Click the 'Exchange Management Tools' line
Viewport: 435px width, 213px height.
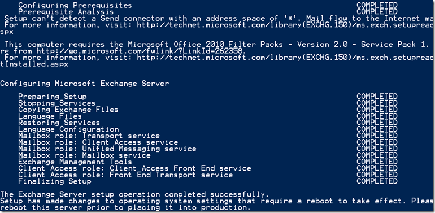click(75, 162)
